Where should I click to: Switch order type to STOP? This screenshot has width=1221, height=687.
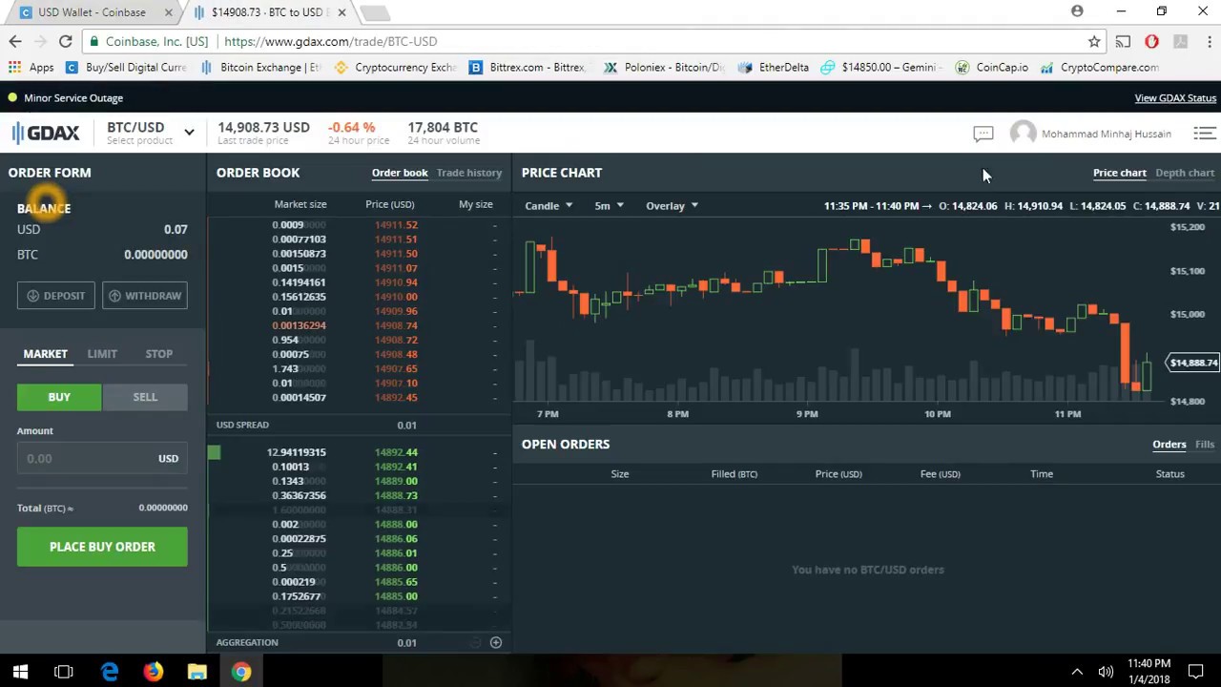pos(159,354)
